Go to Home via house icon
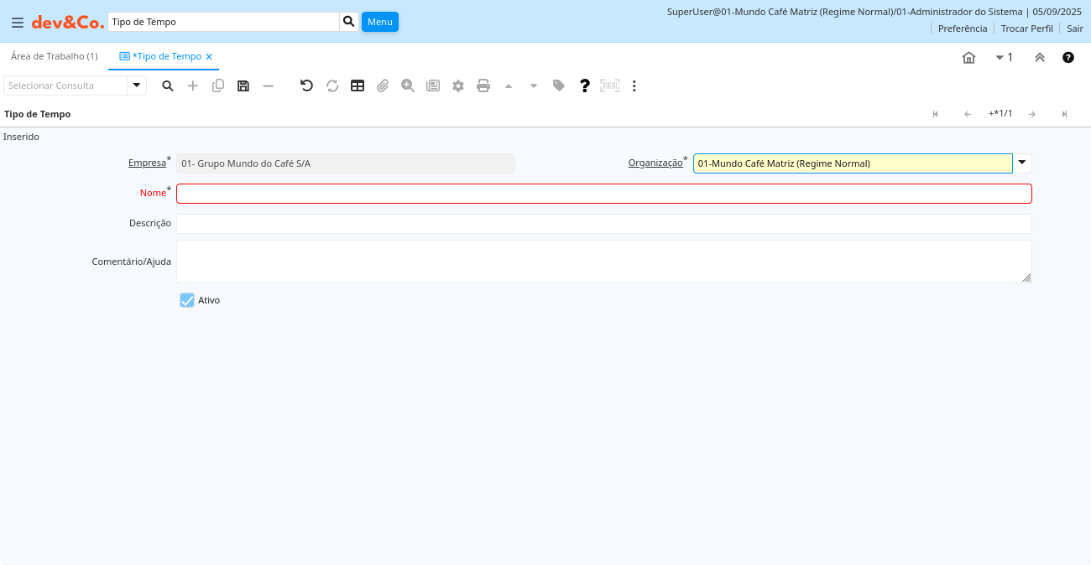The height and width of the screenshot is (565, 1091). (968, 58)
